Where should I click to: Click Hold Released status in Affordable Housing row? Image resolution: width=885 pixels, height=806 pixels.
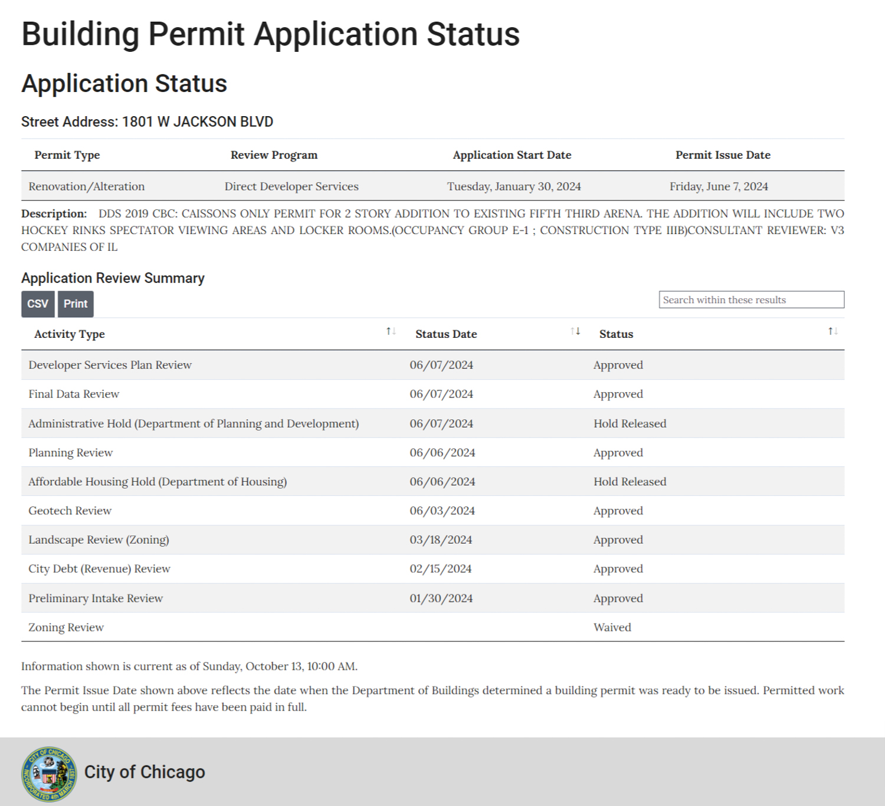(x=630, y=482)
